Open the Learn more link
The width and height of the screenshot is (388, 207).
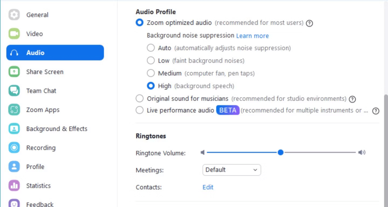(x=253, y=36)
